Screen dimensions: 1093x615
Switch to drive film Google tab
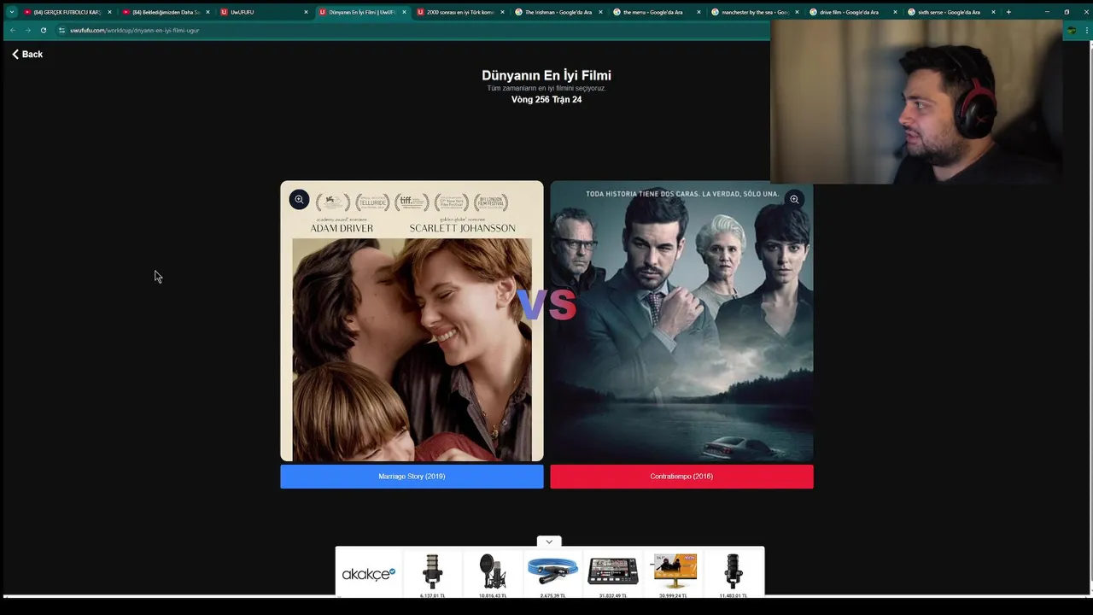pos(852,12)
